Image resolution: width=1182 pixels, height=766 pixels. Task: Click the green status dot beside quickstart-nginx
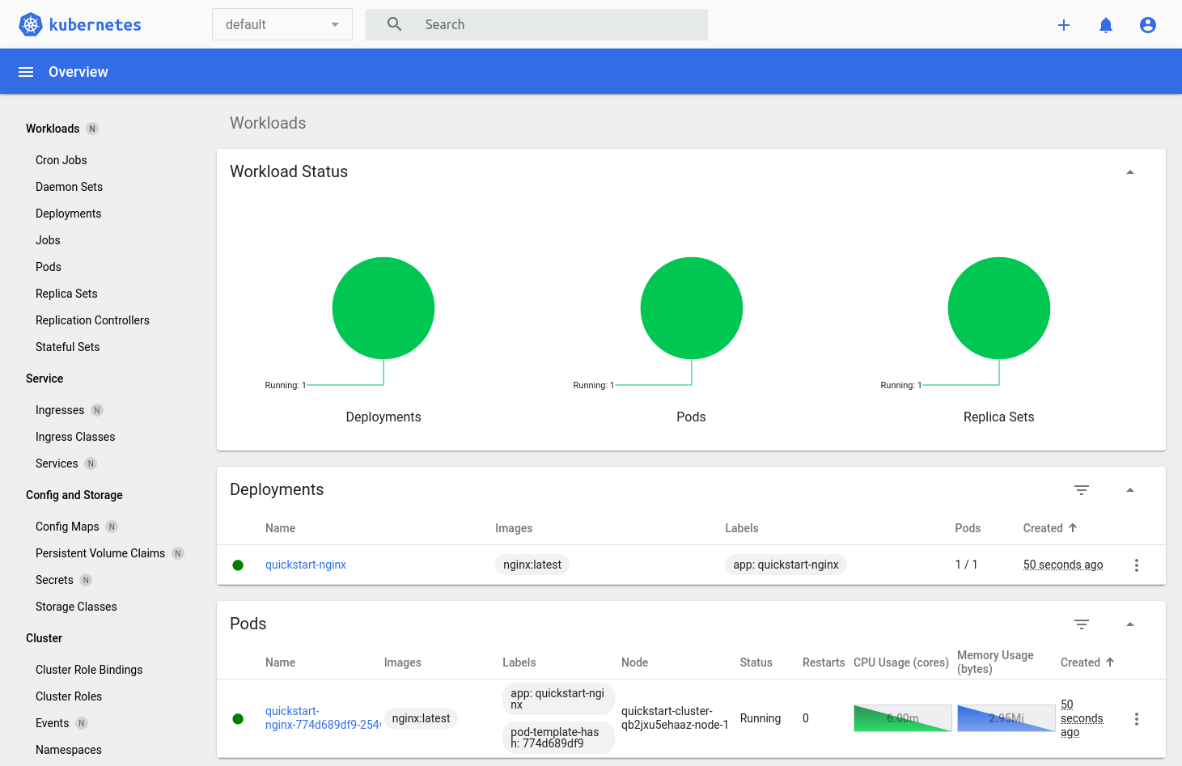pyautogui.click(x=238, y=565)
